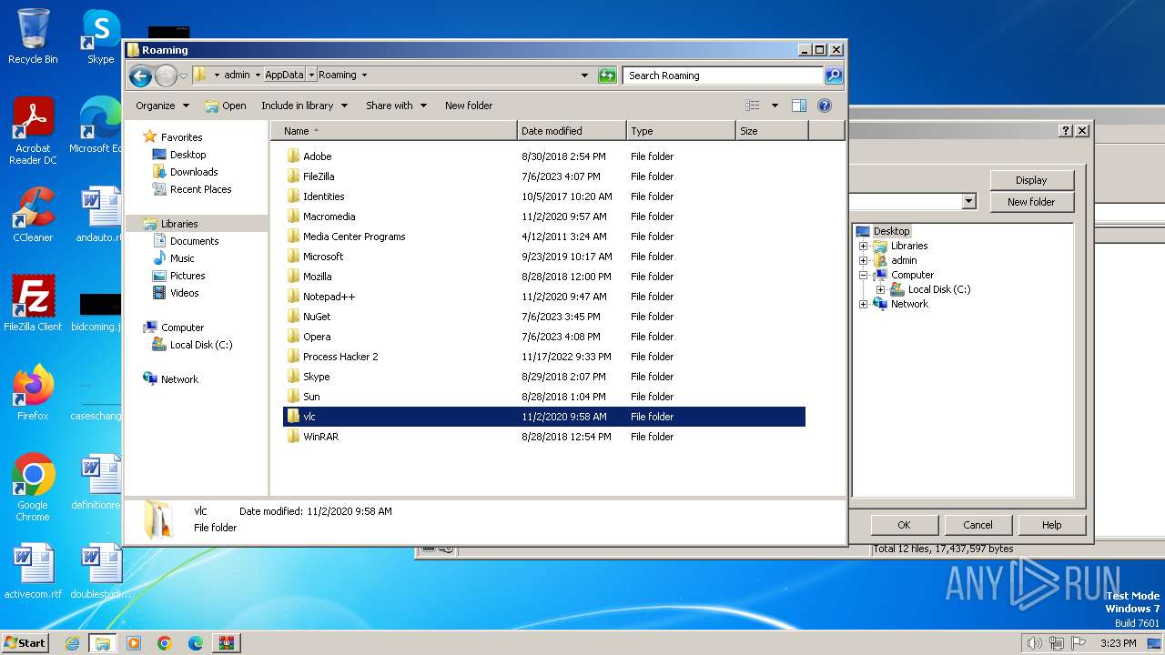Expand the dropdown arrow after Roaming breadcrumb
The width and height of the screenshot is (1165, 655).
[364, 76]
